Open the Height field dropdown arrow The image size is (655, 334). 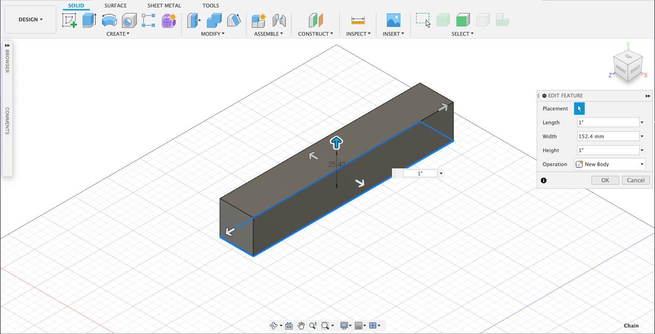[642, 151]
